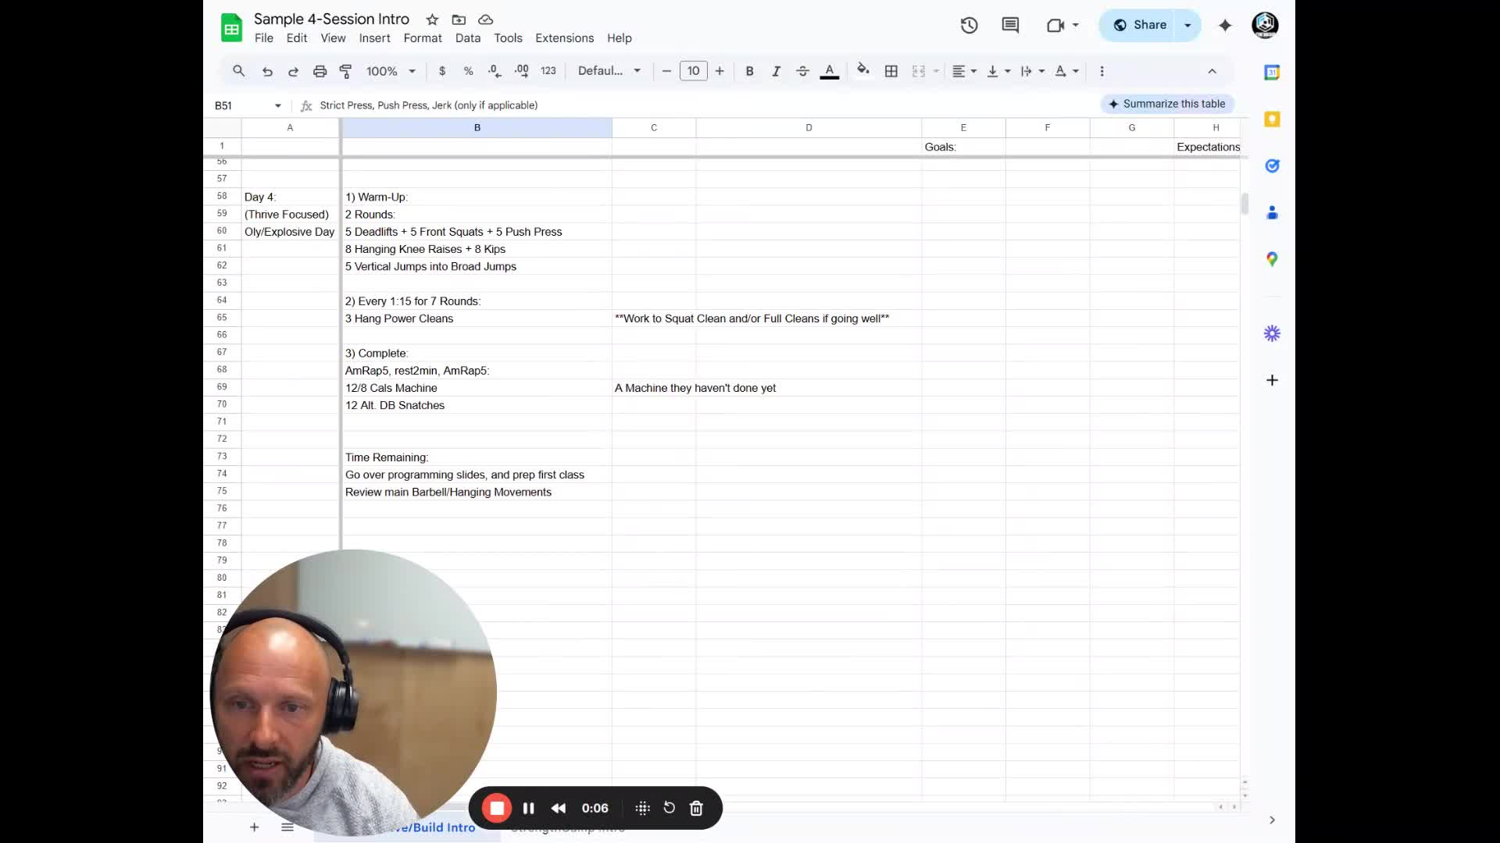Open the more toolbar options menu
This screenshot has width=1500, height=843.
[x=1102, y=71]
